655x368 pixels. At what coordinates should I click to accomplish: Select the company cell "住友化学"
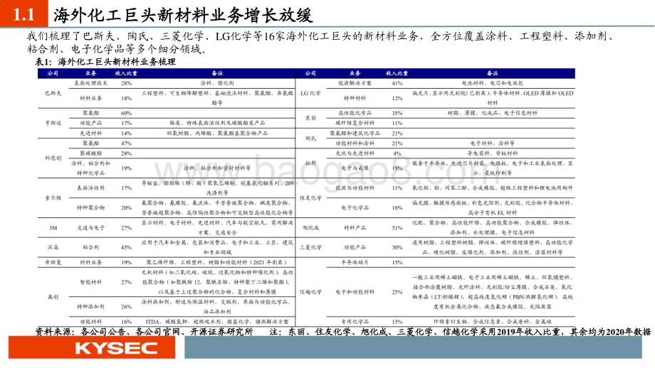310,198
